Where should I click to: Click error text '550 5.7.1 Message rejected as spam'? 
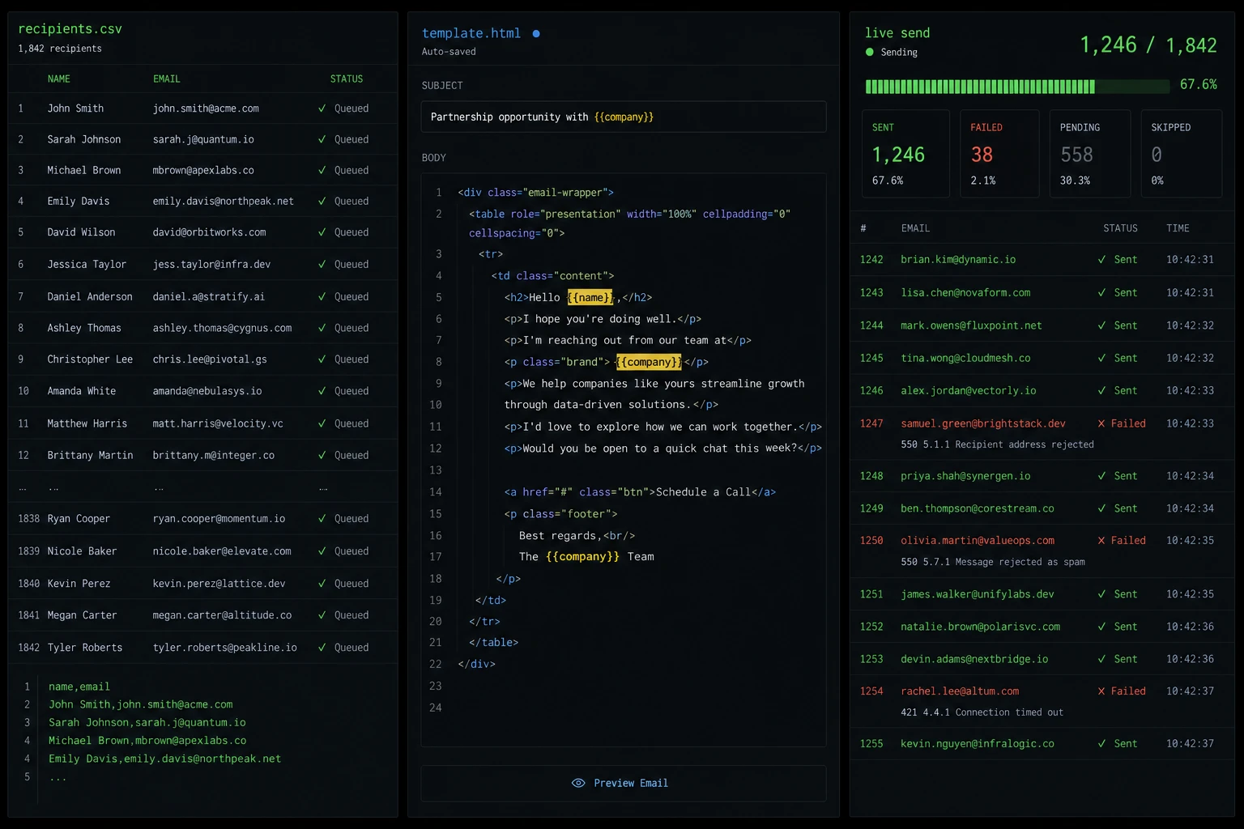993,562
